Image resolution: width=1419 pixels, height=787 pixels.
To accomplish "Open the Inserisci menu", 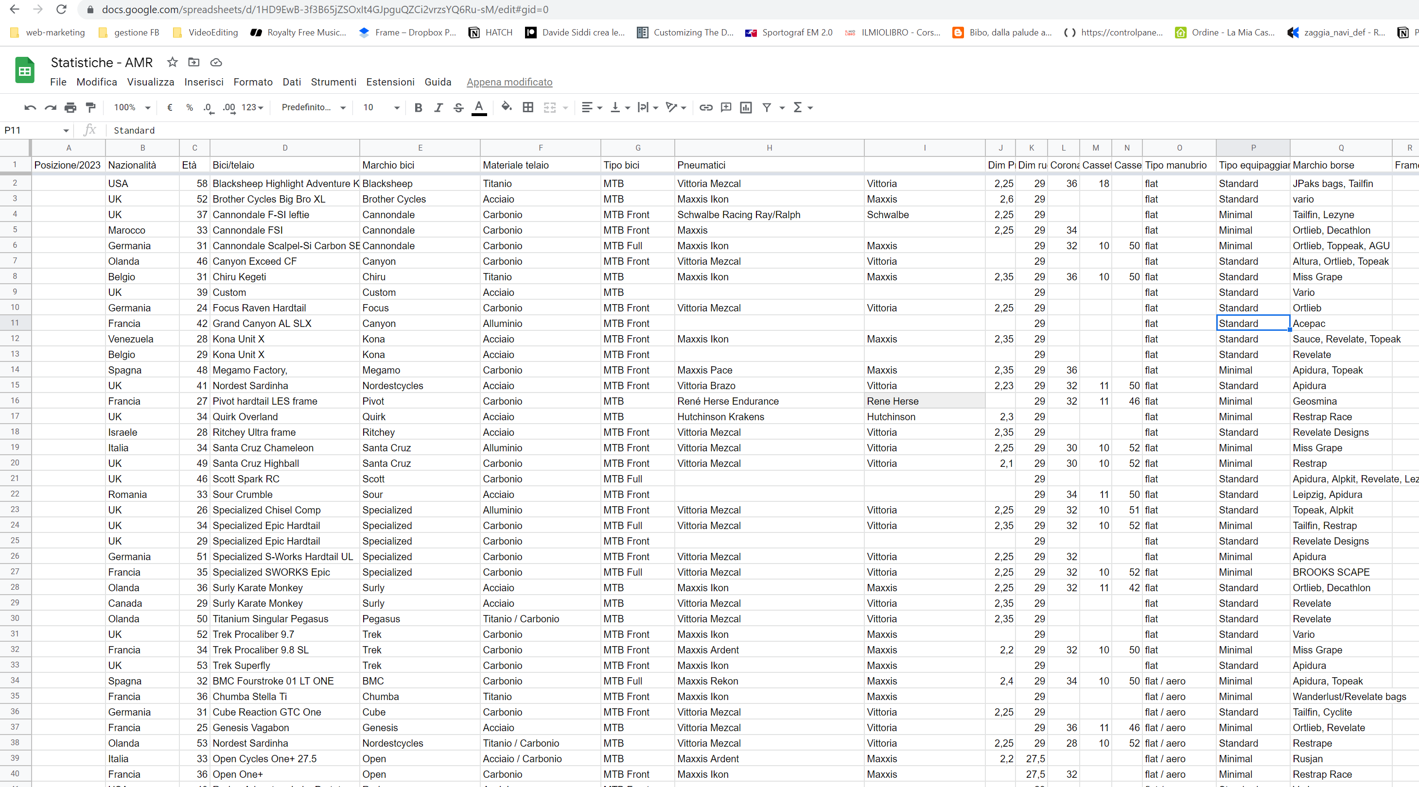I will [x=204, y=82].
